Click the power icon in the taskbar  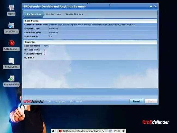pyautogui.click(x=124, y=131)
